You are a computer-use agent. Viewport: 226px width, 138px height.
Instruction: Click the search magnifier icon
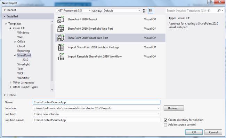(219, 10)
